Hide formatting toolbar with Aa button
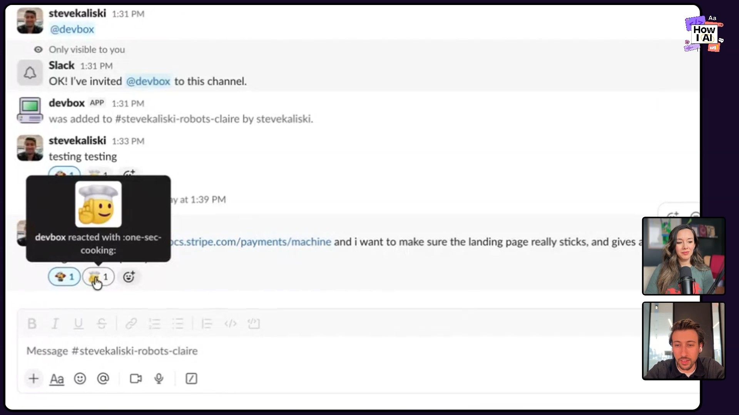 tap(57, 379)
